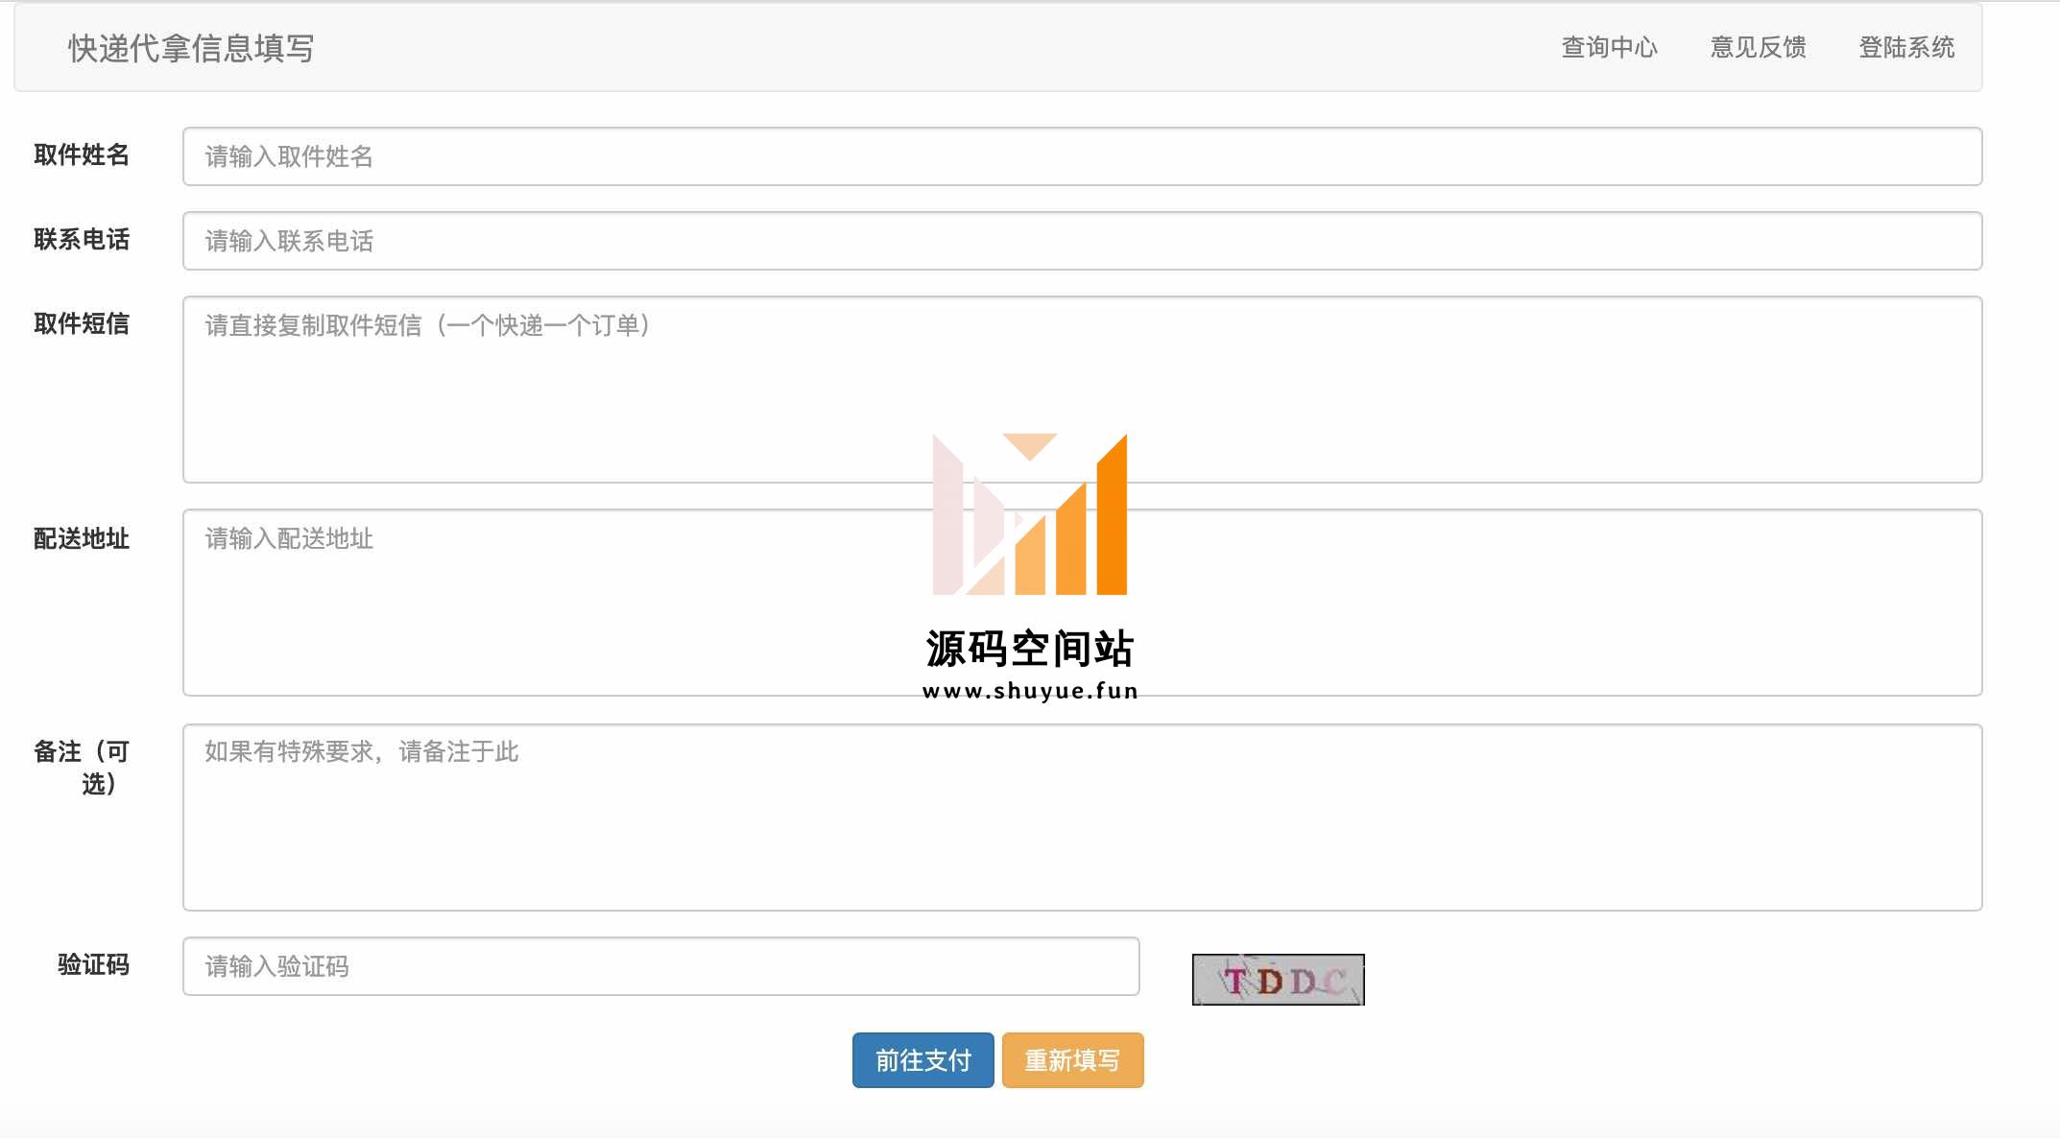The image size is (2060, 1138).
Task: Focus the 验证码 input field
Action: point(660,966)
